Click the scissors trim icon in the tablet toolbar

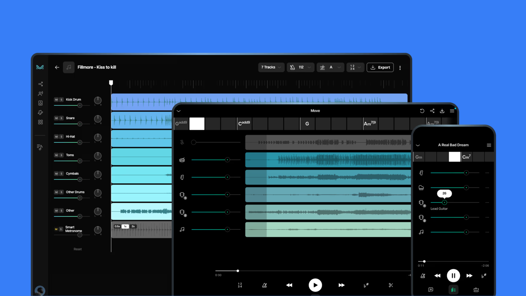(x=391, y=285)
